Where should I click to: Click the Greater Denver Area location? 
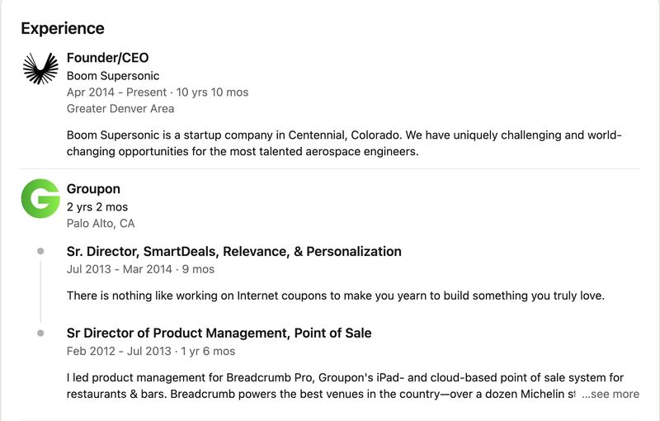[120, 109]
